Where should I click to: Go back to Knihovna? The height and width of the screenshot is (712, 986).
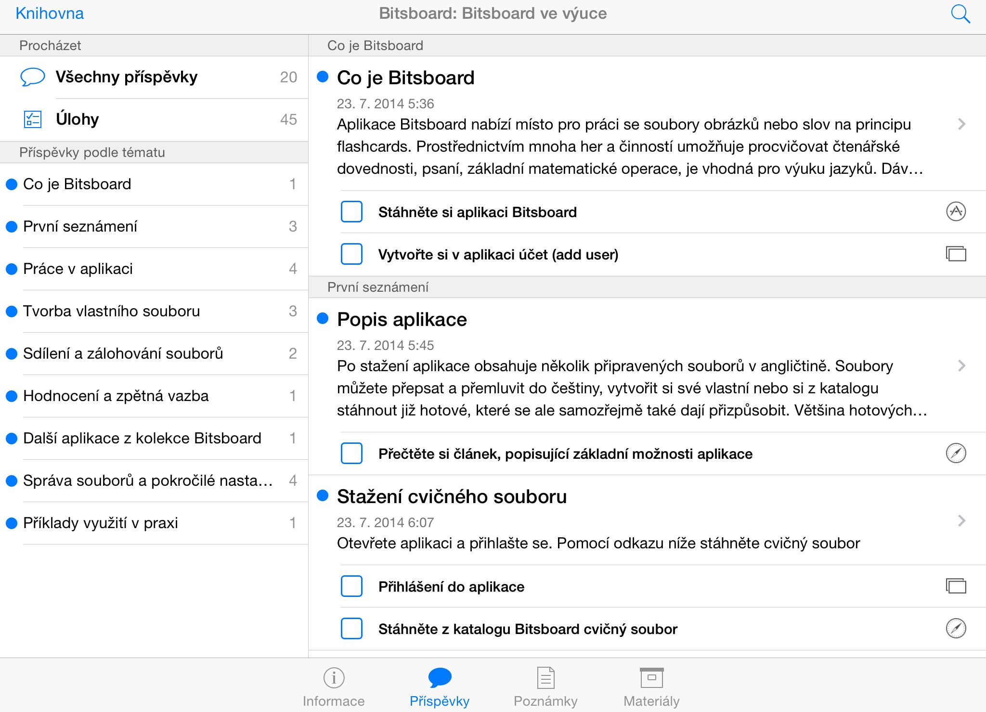50,13
